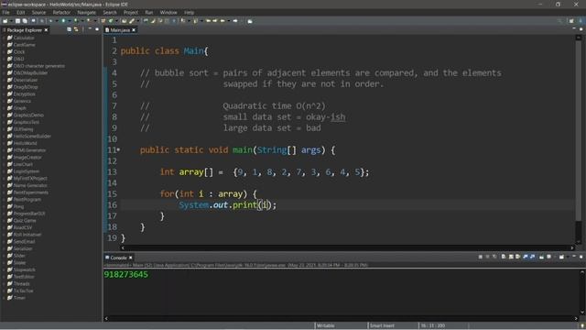586x330 pixels.
Task: Click the Console horizontal scrollbar
Action: [342, 318]
